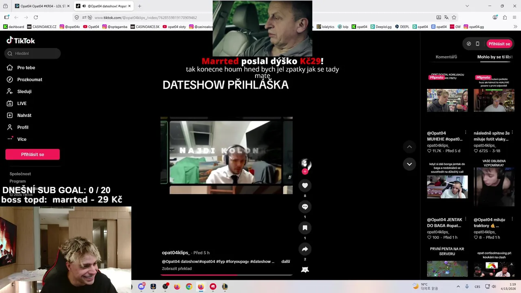Select the @Opat04 dateshow browser tab

coord(103,6)
